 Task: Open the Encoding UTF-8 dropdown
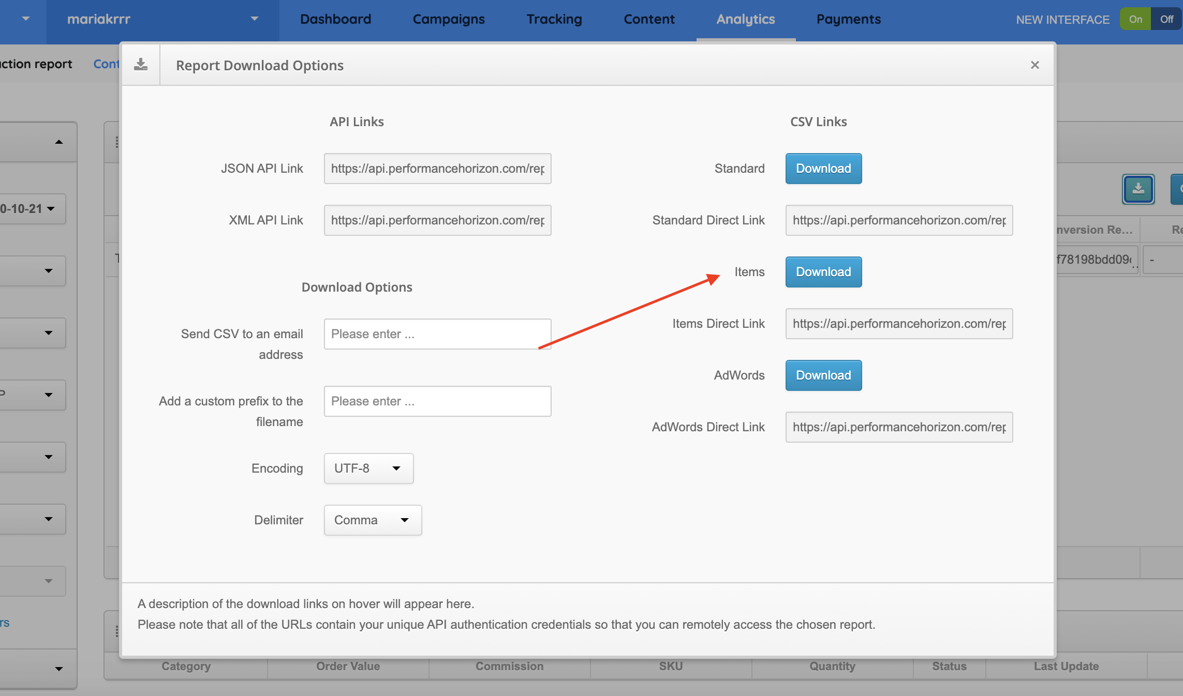(x=368, y=468)
